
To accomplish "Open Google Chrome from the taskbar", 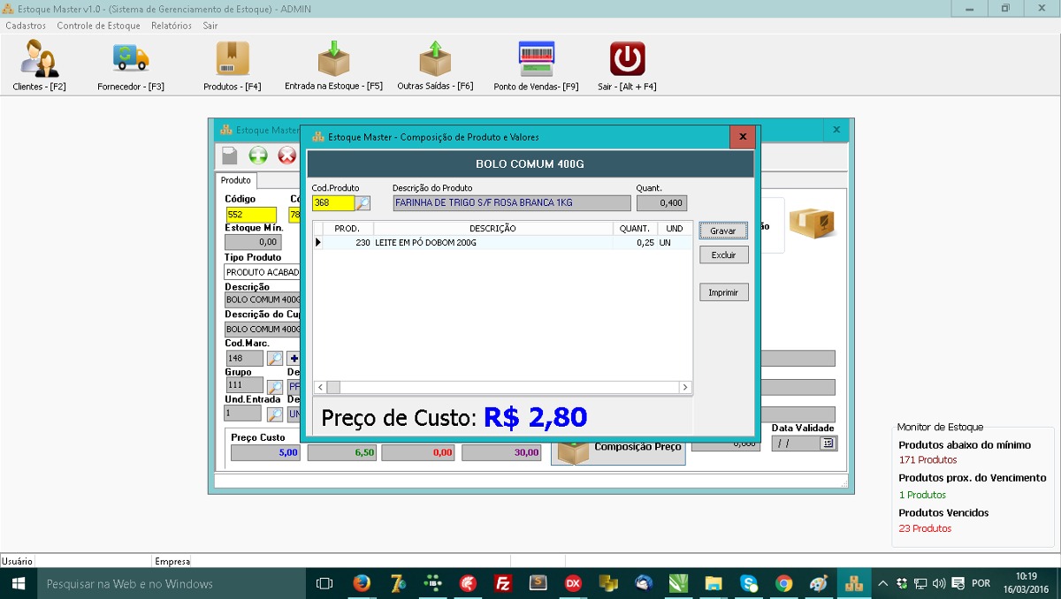I will pos(783,583).
